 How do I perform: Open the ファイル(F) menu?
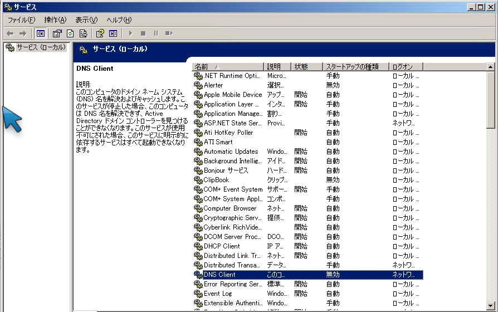[x=21, y=20]
